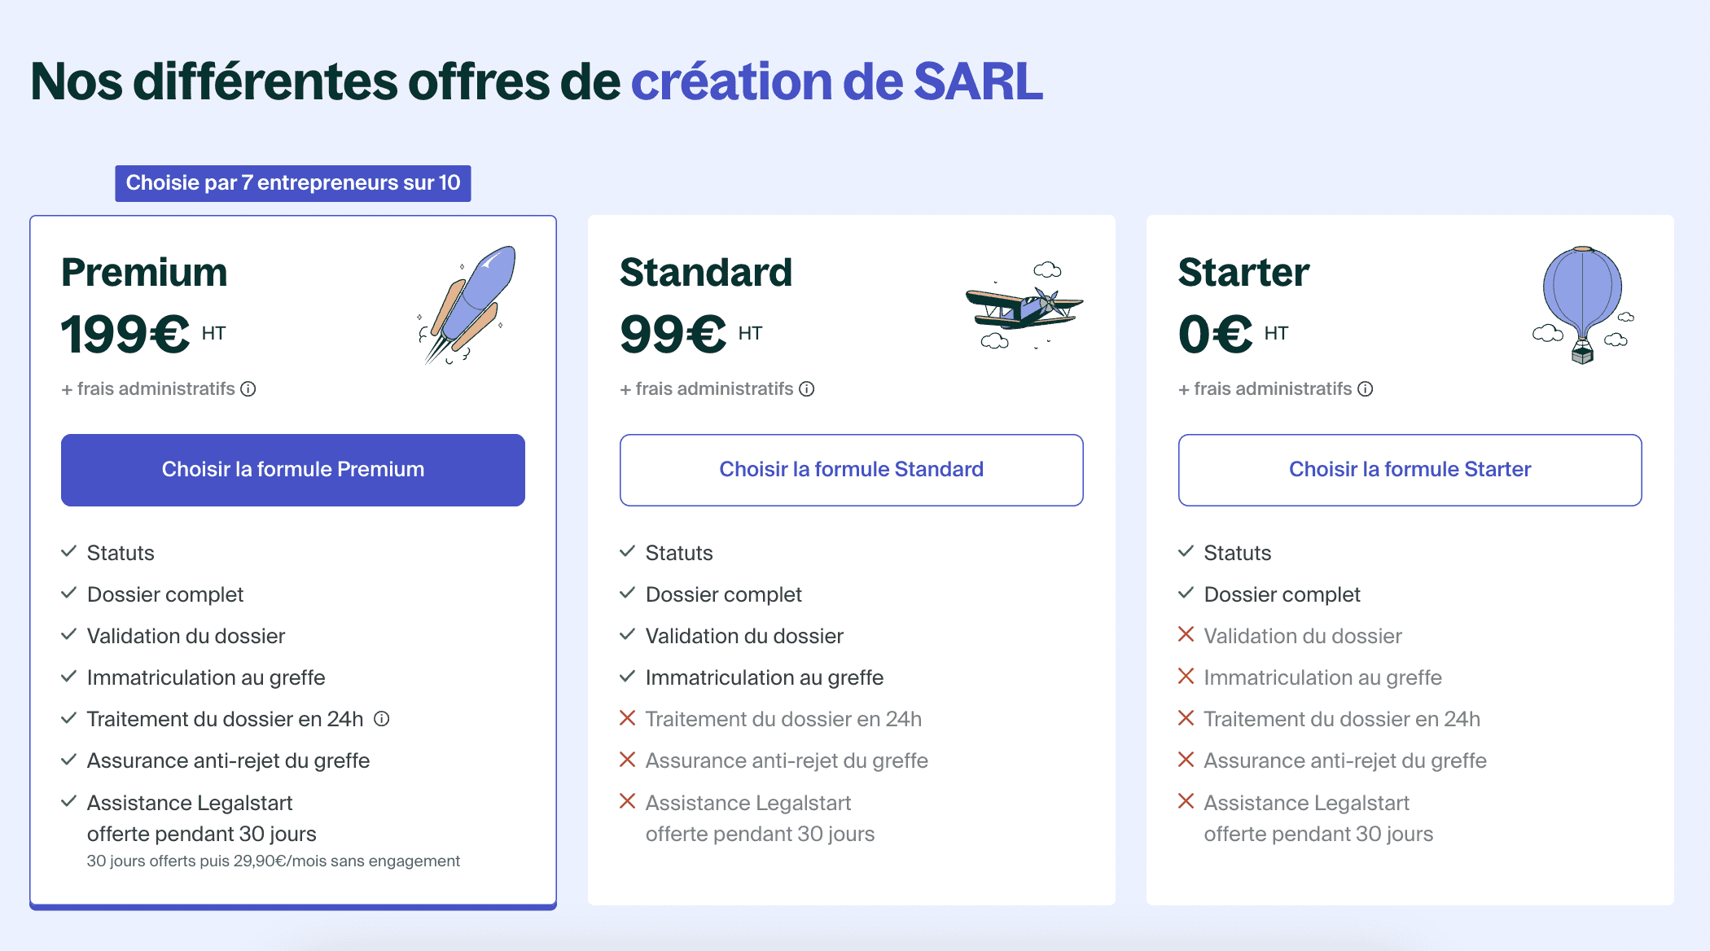Click the Premium rocket illustration
The height and width of the screenshot is (951, 1710).
coord(467,305)
